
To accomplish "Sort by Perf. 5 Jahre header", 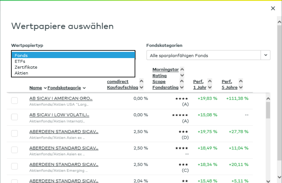I will click(x=230, y=84).
